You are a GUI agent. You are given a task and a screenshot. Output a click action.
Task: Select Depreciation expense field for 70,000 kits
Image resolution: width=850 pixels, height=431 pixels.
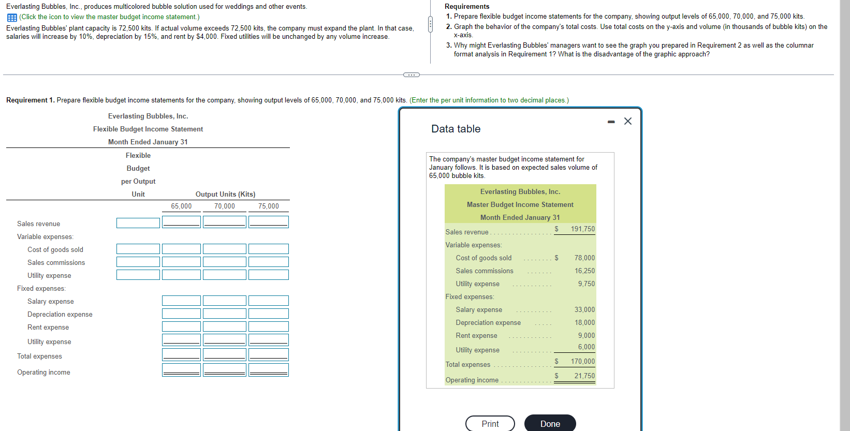click(x=225, y=314)
